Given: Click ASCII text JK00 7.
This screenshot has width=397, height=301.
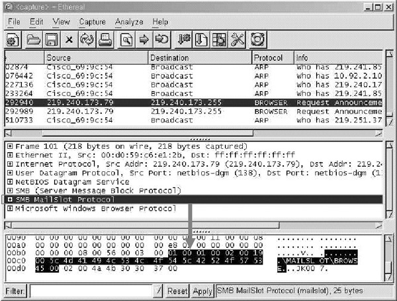Looking at the screenshot, I should [312, 269].
